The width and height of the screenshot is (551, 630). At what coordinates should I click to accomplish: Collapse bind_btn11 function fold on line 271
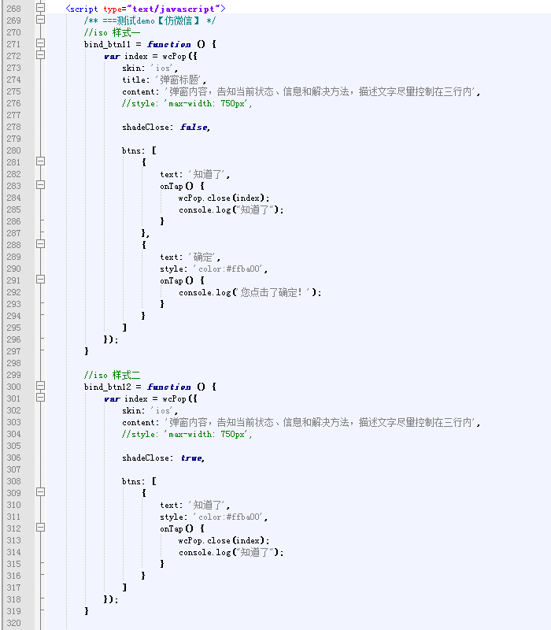(41, 43)
